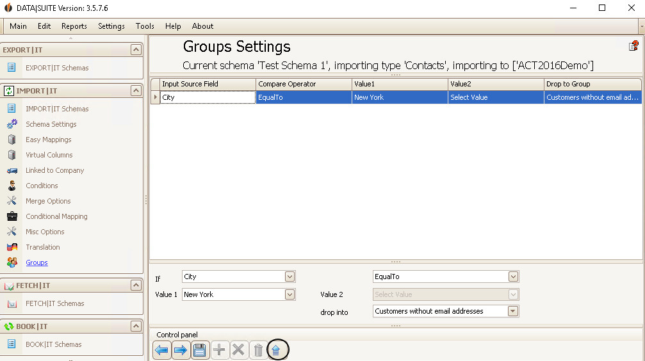Open the Groups link in sidebar
This screenshot has height=361, width=645.
point(37,262)
